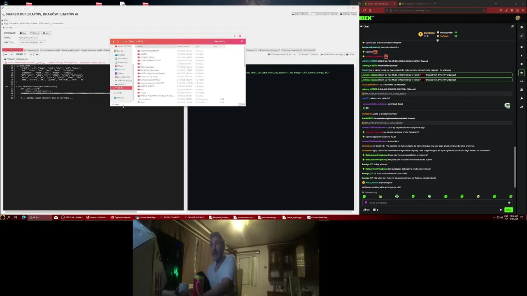
Task: Click the WYBIERZ FOLDER button in scanner
Action: (301, 14)
